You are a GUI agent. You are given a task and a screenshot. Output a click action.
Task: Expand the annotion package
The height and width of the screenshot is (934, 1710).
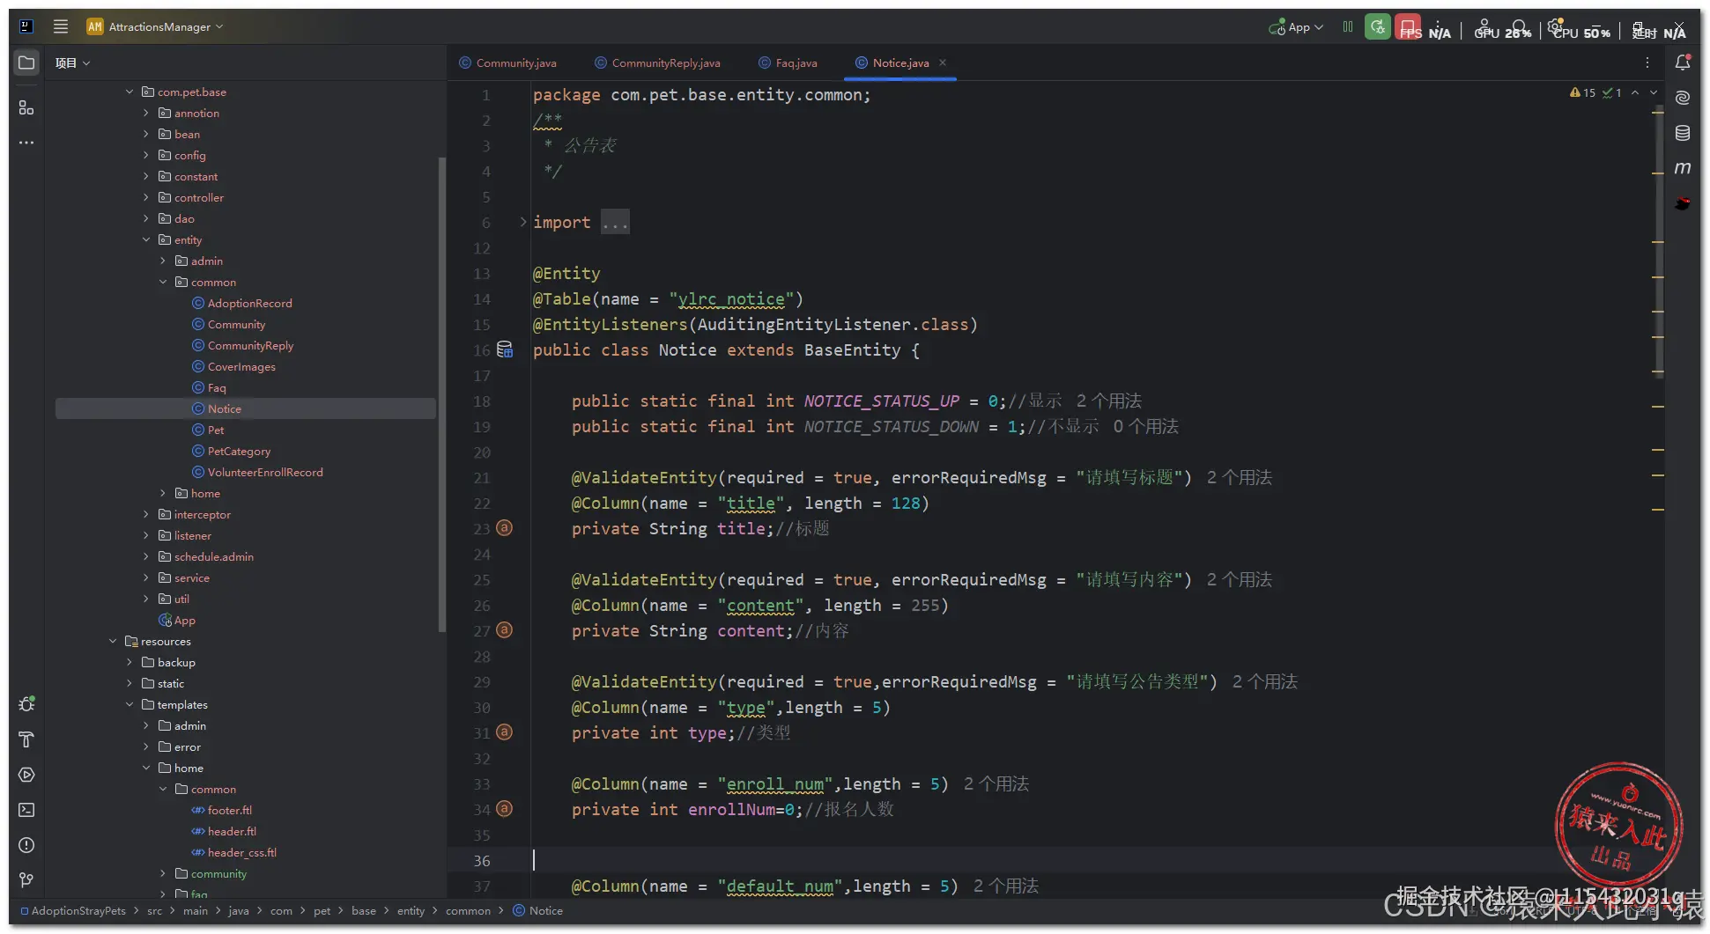pyautogui.click(x=146, y=113)
